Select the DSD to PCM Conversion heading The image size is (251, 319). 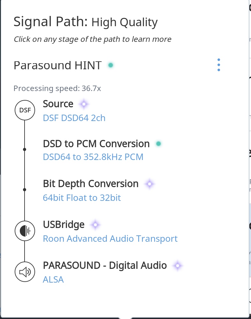click(96, 144)
